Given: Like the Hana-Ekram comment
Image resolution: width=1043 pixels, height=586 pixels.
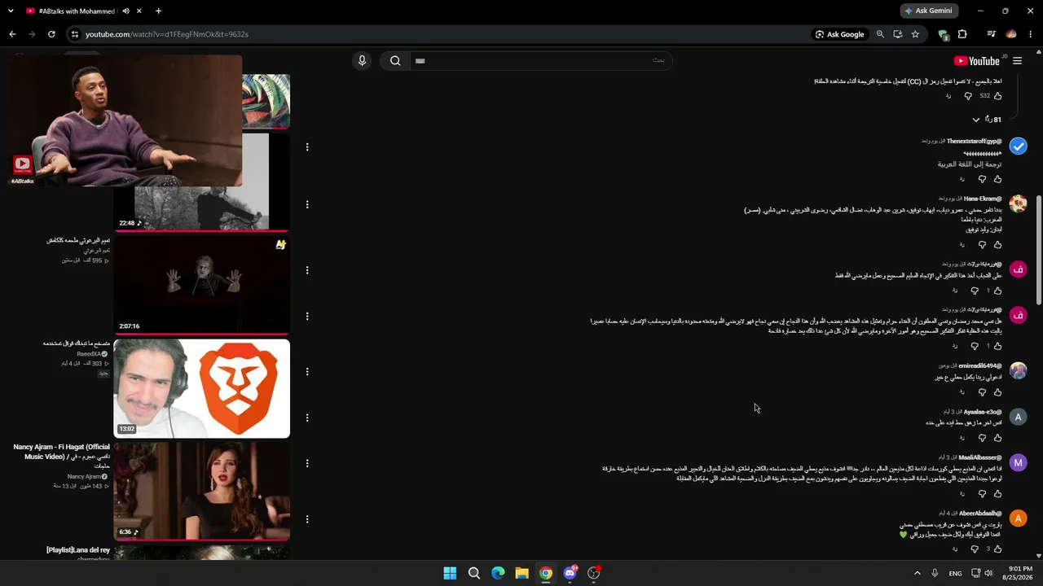Looking at the screenshot, I should (x=998, y=245).
